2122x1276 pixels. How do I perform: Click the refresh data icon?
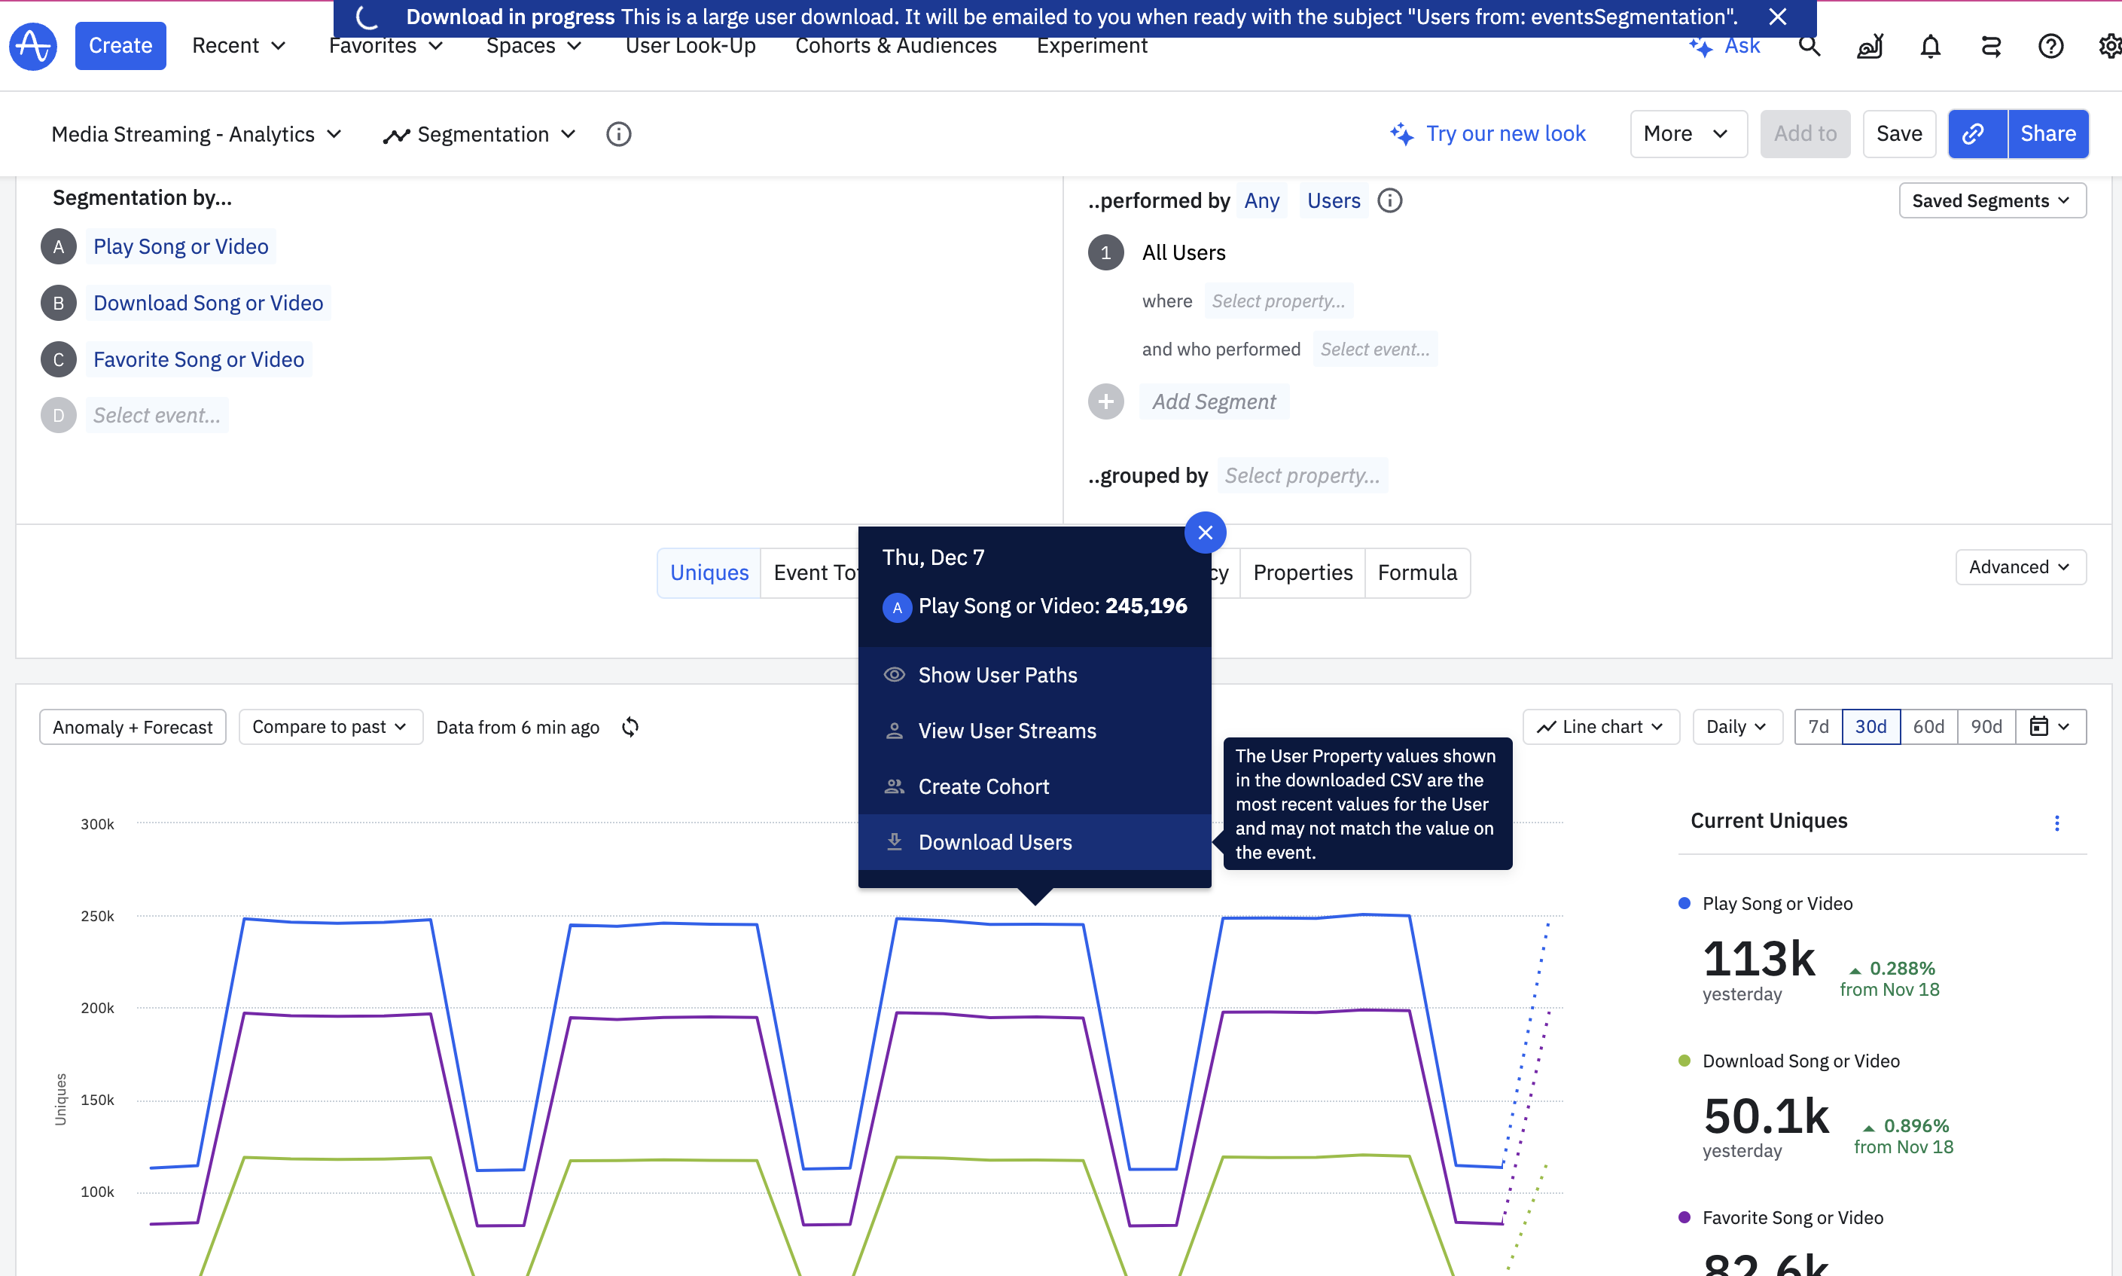point(630,727)
